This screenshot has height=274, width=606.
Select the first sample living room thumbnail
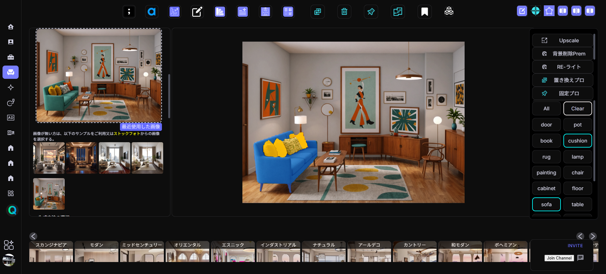tap(49, 158)
